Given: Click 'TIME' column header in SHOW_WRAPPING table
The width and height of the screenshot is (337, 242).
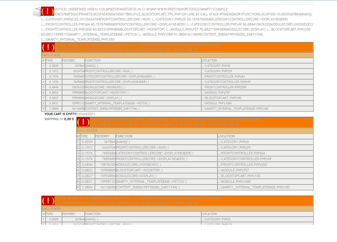Looking at the screenshot, I should pyautogui.click(x=84, y=136).
